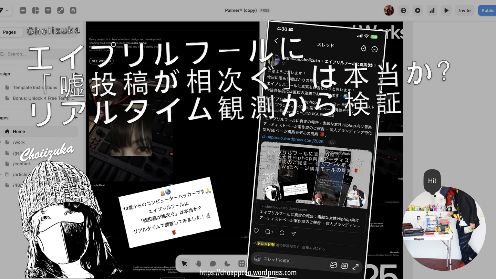The image size is (496, 279).
Task: Select the Text tool
Action: 48,10
